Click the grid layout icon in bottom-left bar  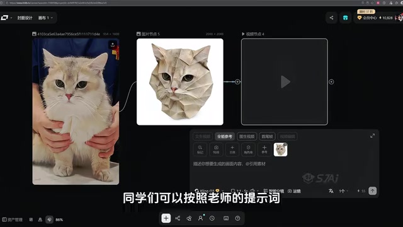tap(31, 219)
